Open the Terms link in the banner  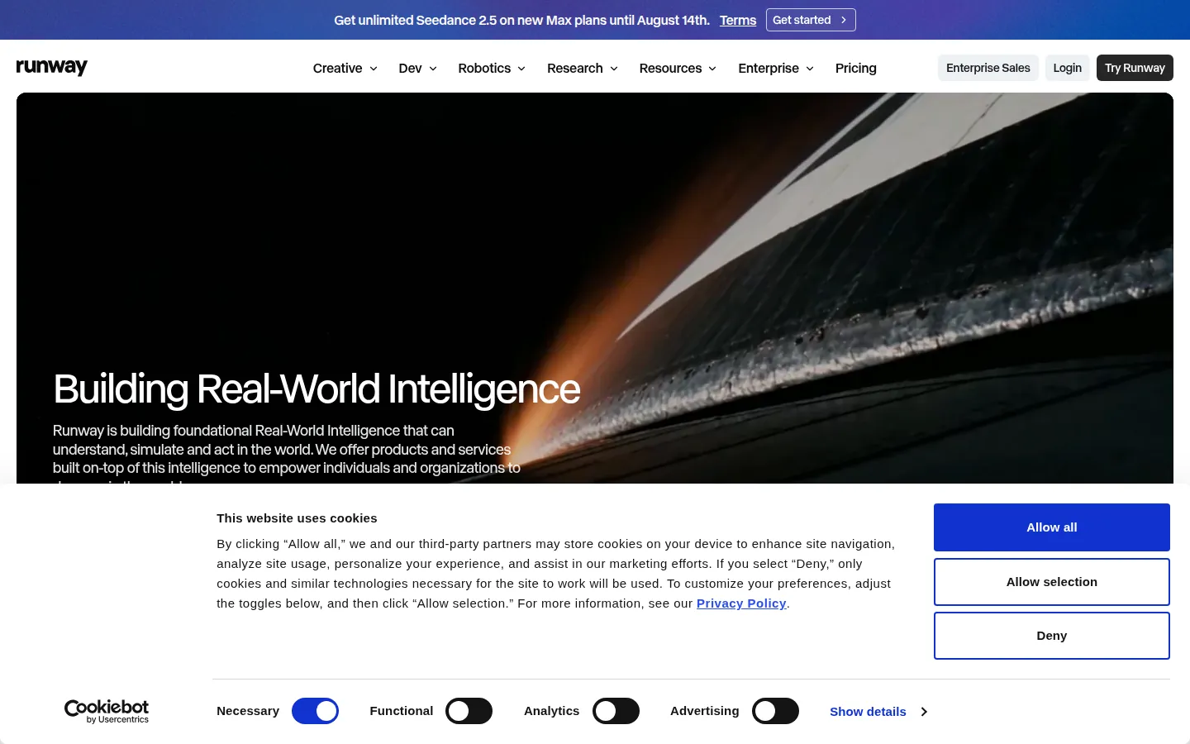(738, 20)
